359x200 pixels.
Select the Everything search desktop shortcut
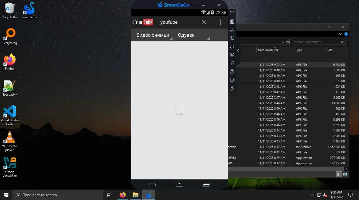[10, 36]
